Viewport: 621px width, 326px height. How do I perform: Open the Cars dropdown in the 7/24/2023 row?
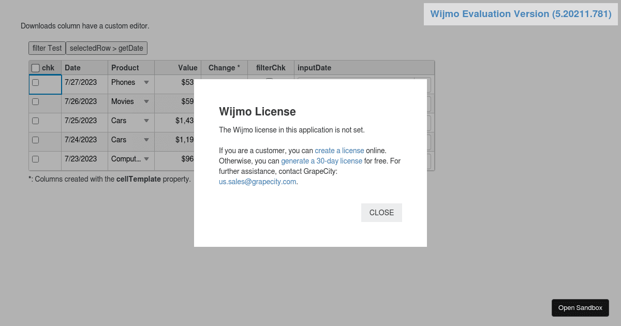[x=146, y=140]
